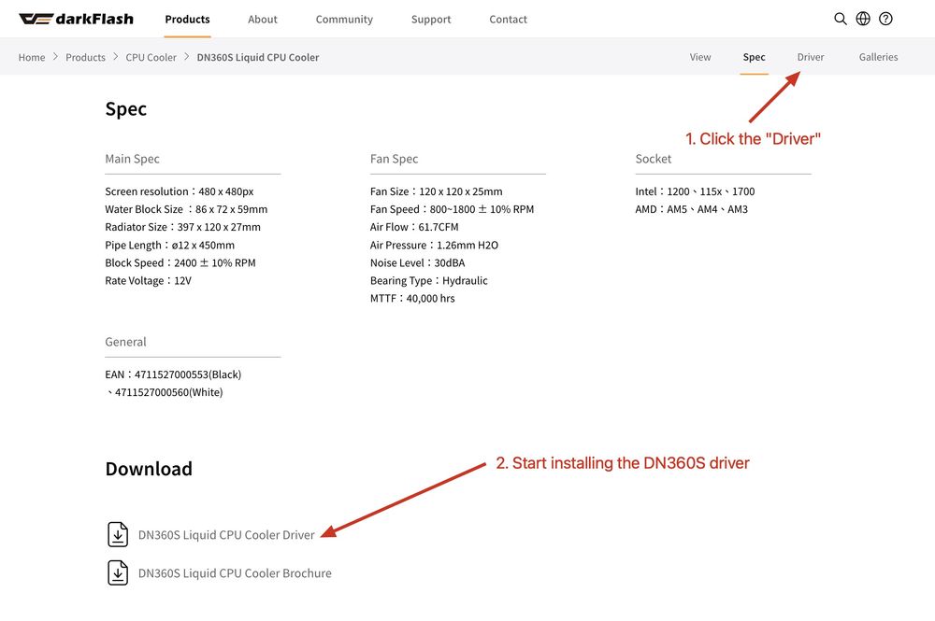The image size is (935, 621).
Task: Click the Spec heading
Action: tap(126, 109)
